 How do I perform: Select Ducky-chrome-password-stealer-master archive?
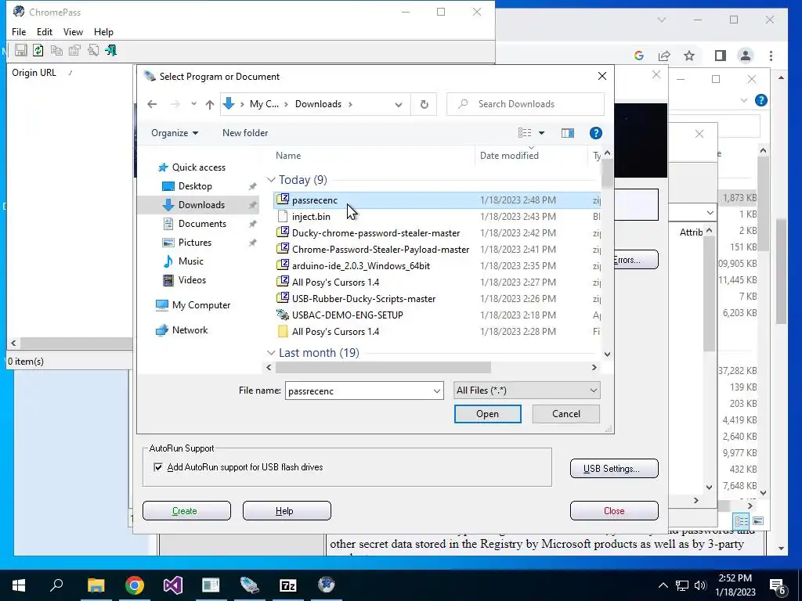coord(437,233)
